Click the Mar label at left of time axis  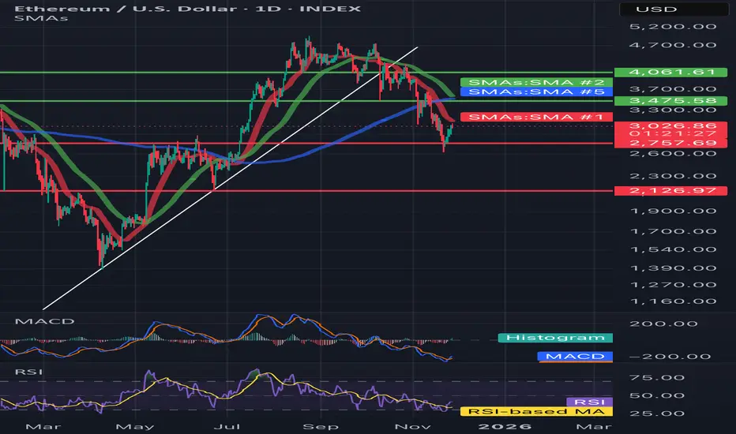(x=43, y=426)
